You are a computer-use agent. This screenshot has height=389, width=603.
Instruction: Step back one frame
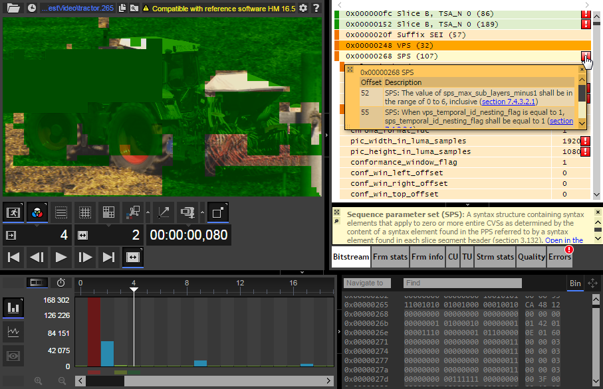[x=37, y=258]
